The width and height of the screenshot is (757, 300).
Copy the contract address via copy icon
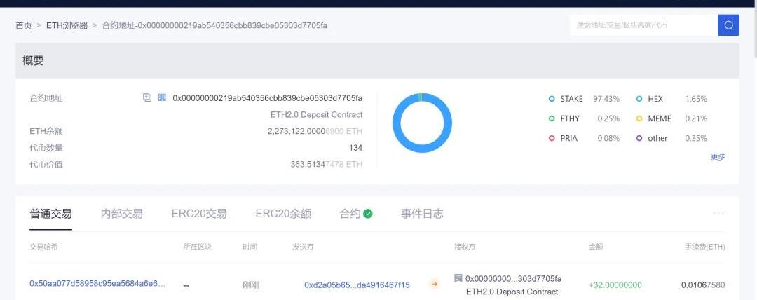point(147,98)
